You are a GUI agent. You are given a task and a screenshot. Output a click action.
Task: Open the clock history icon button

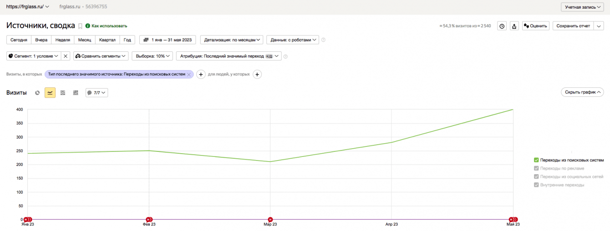(502, 26)
